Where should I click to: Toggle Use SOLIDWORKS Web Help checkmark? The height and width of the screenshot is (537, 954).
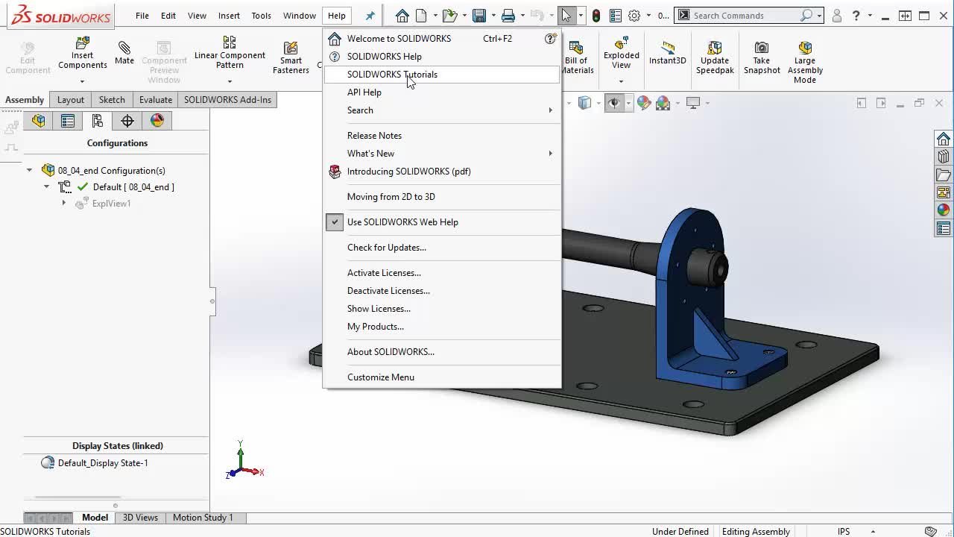402,222
